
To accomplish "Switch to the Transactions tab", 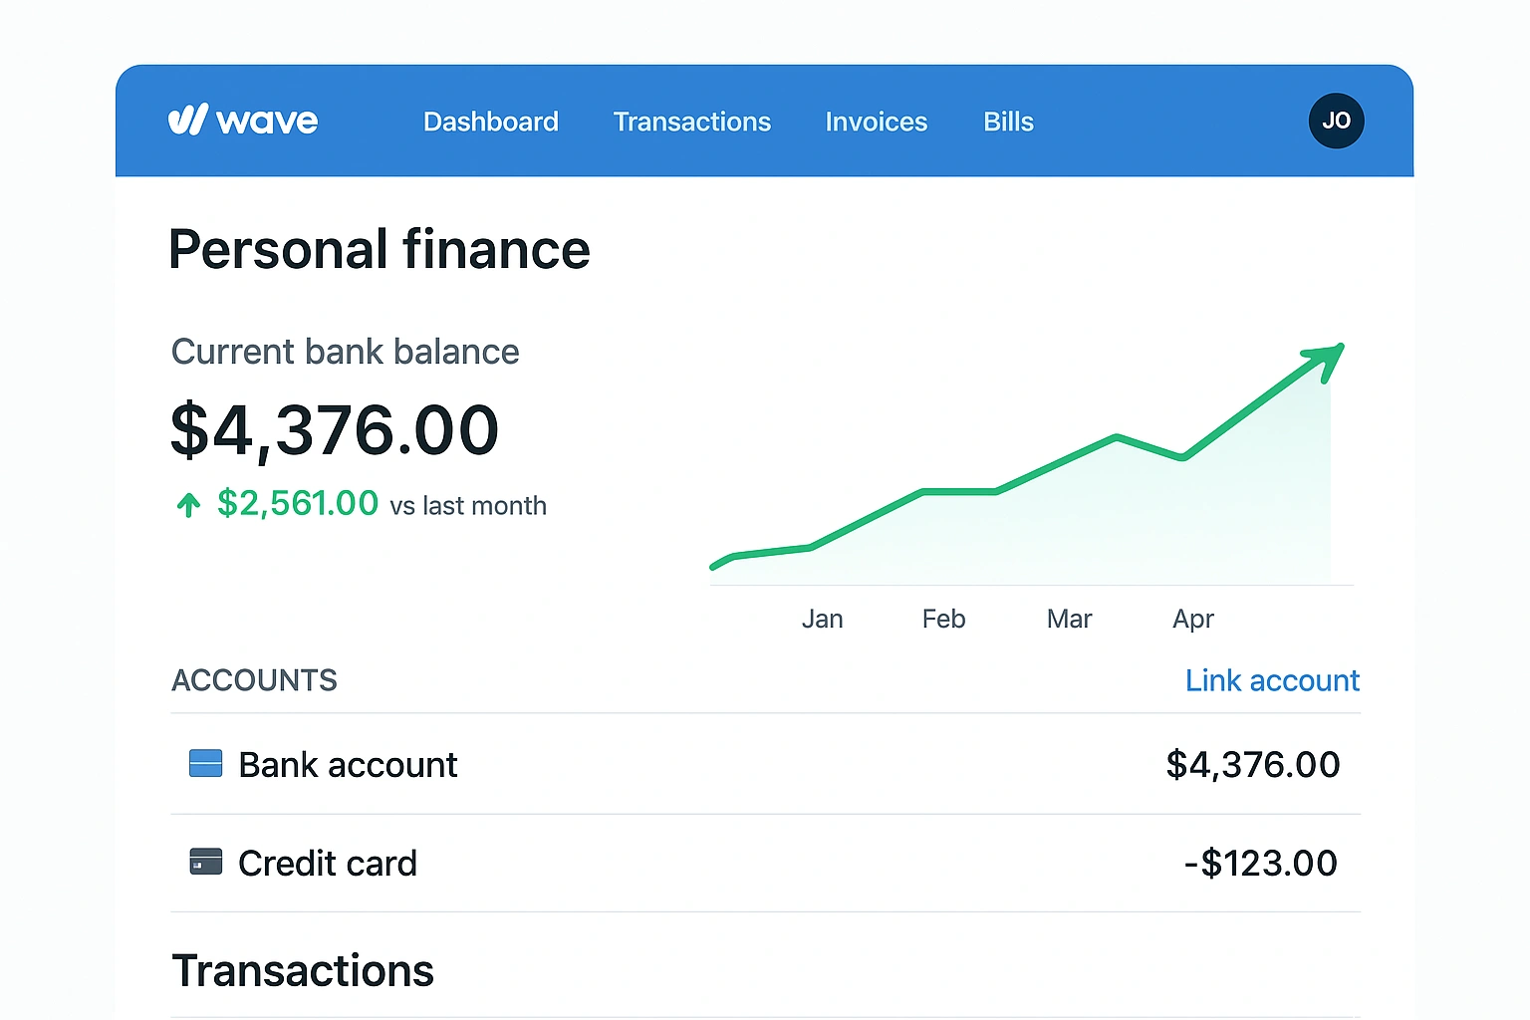I will (692, 122).
